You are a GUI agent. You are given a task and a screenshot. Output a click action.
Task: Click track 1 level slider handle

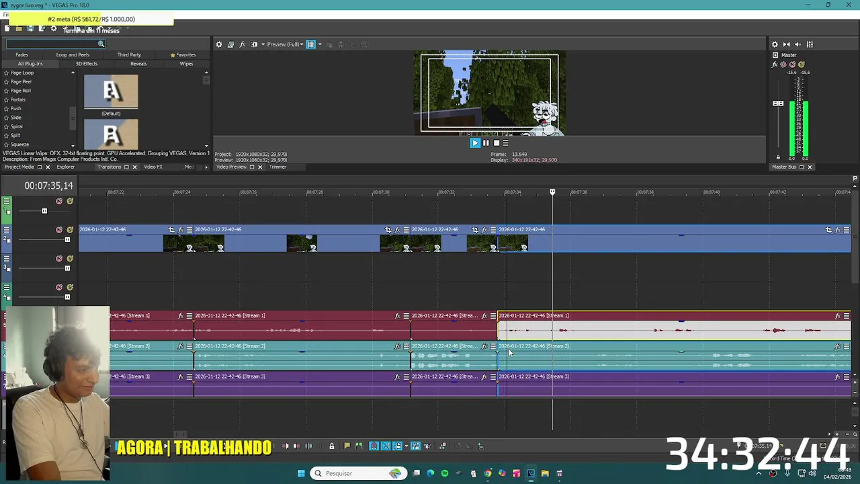44,211
